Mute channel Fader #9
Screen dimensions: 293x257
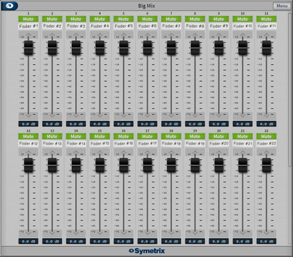[218, 19]
